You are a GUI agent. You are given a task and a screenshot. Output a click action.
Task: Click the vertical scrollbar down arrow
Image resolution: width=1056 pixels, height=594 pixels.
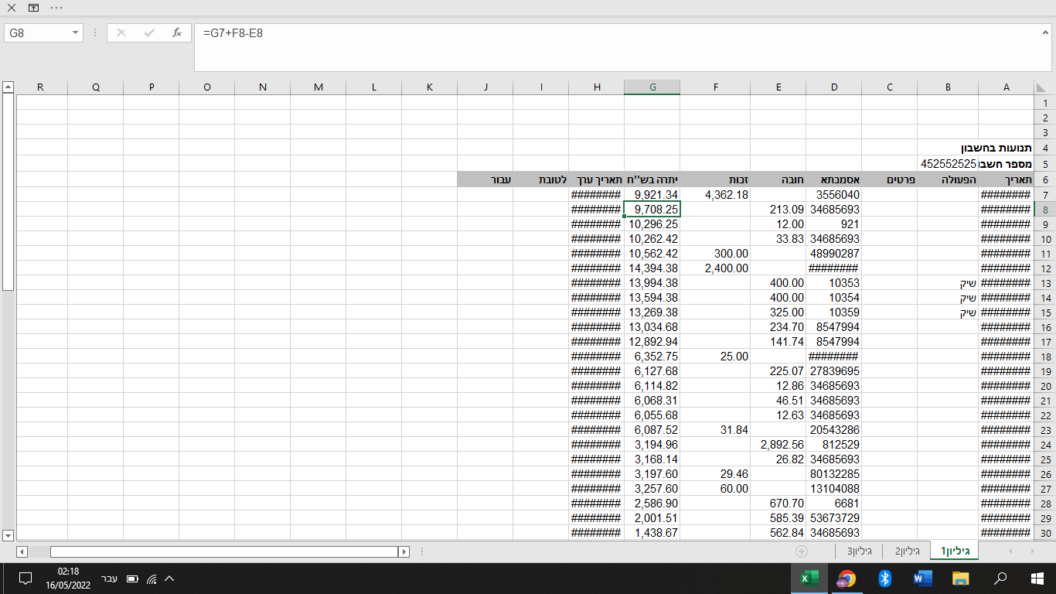pos(8,535)
